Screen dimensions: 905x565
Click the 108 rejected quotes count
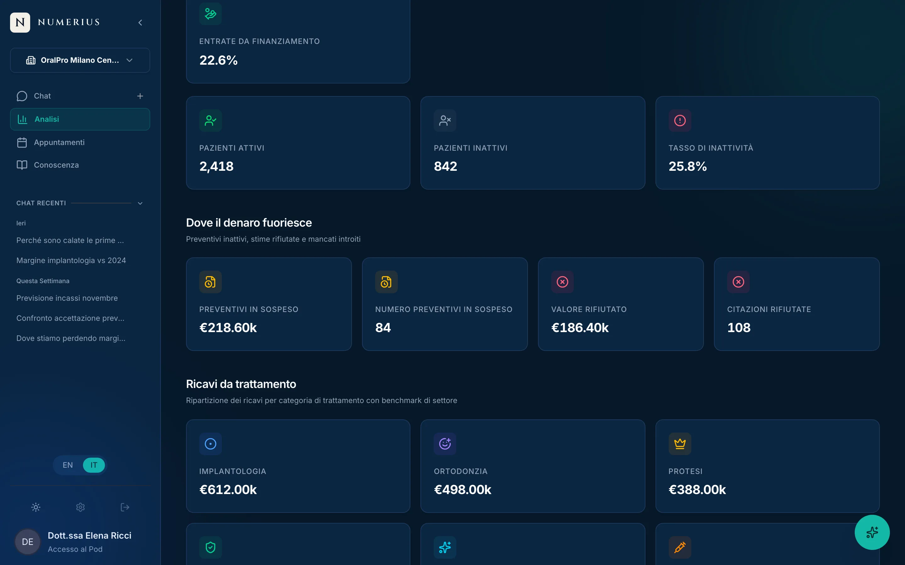pyautogui.click(x=739, y=328)
